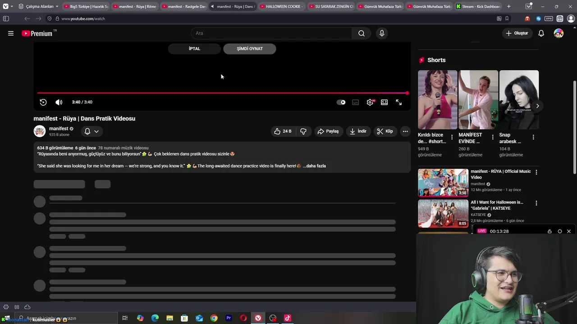The width and height of the screenshot is (577, 324).
Task: Click the YouTube search Ara field
Action: point(272,33)
